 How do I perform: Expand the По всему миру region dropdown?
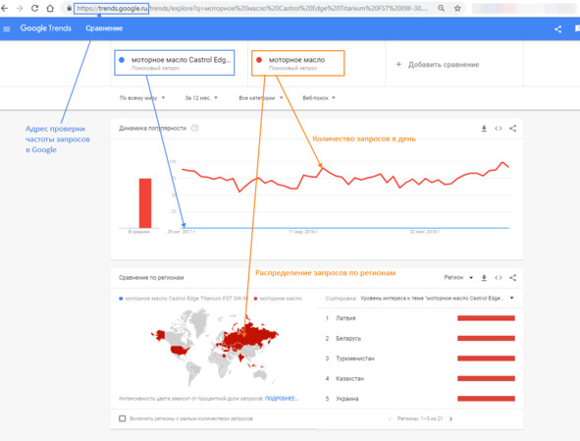(142, 98)
